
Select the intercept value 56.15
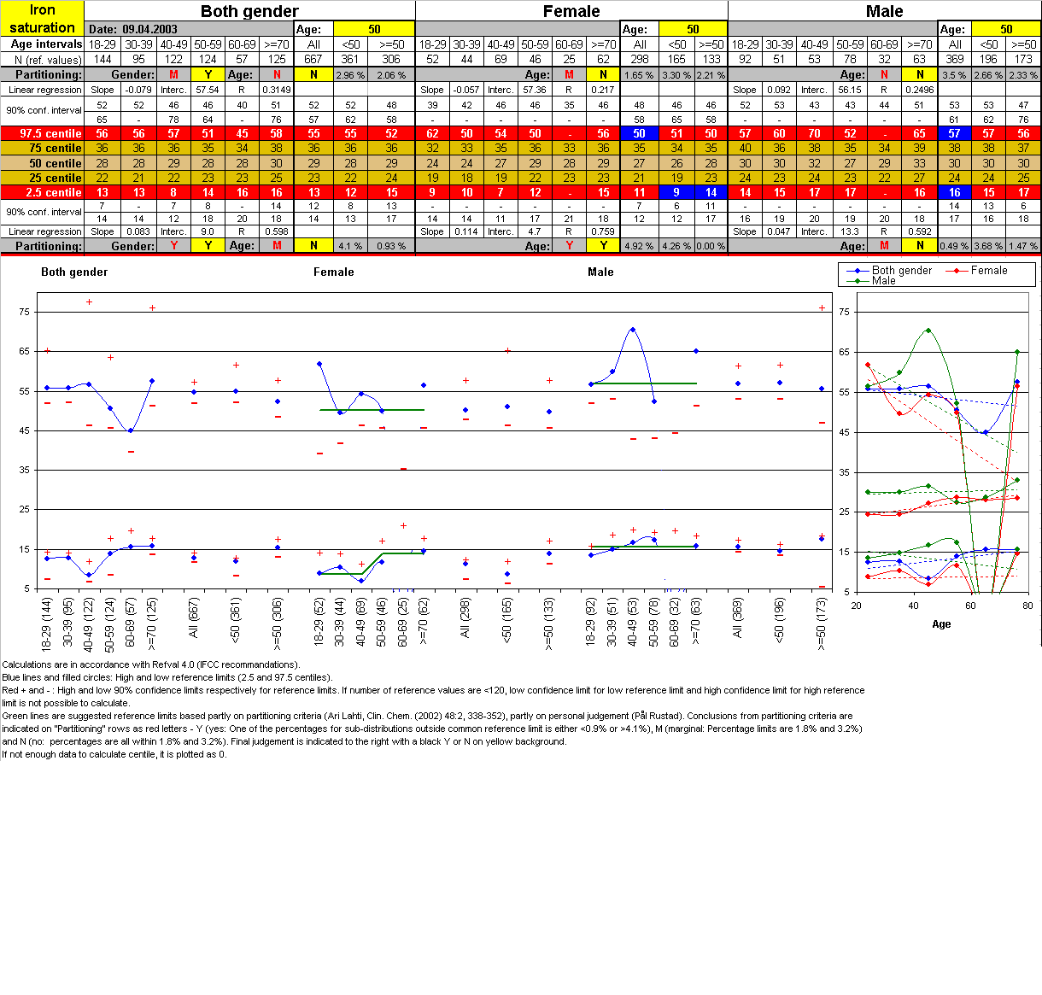850,90
